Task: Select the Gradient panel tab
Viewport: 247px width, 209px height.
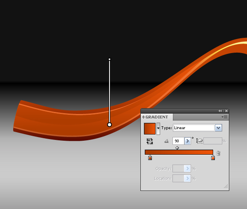Action: point(157,117)
